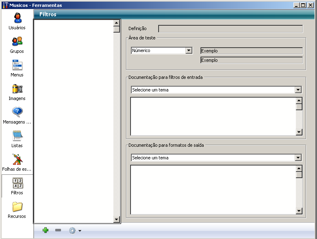Select the Grupos sidebar icon
The height and width of the screenshot is (239, 317).
click(x=17, y=42)
